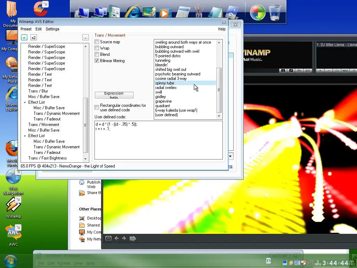Click Winamp playlist add plus button
This screenshot has width=357, height=268.
(x=320, y=70)
